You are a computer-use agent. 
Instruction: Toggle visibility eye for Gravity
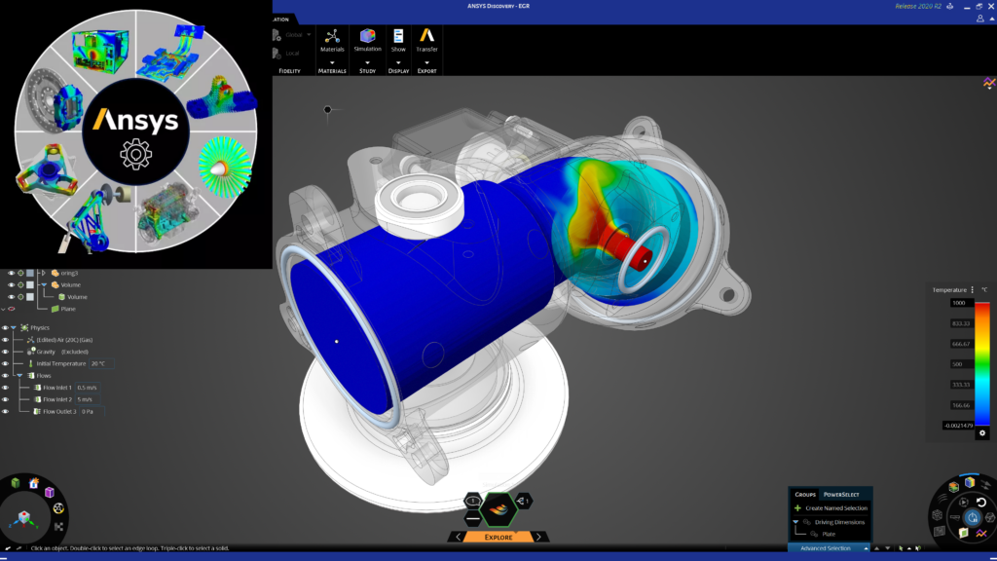point(6,351)
